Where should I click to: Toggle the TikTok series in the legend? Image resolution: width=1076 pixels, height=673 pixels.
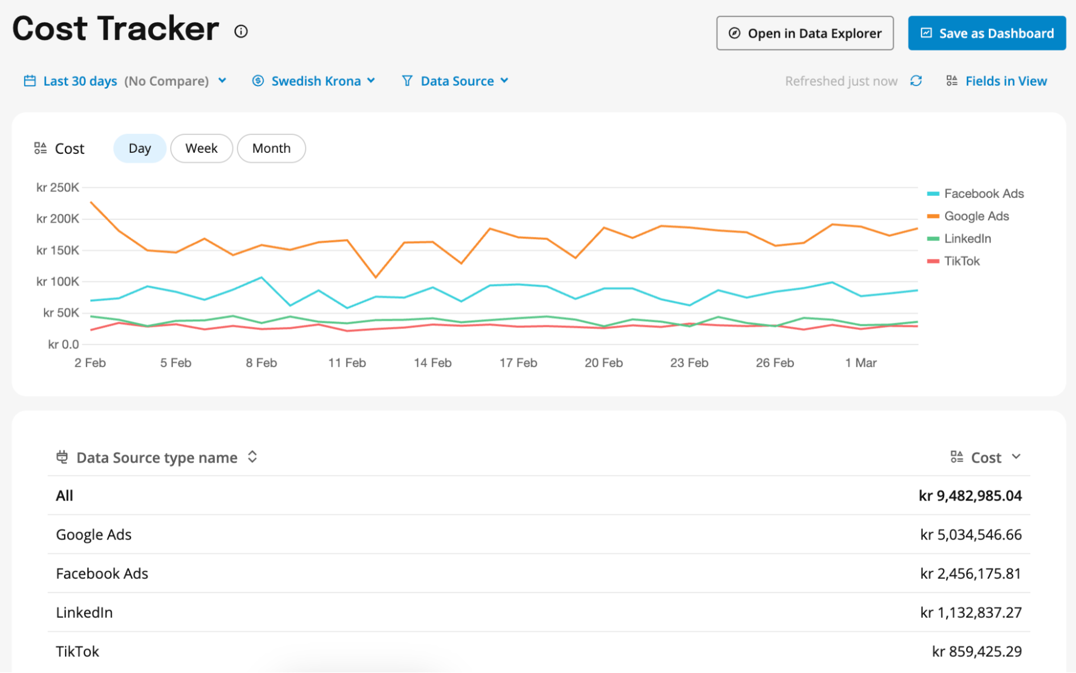961,261
